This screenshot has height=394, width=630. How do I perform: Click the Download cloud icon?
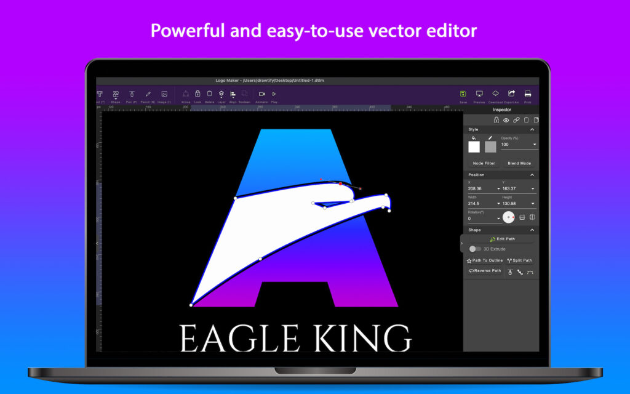(495, 94)
